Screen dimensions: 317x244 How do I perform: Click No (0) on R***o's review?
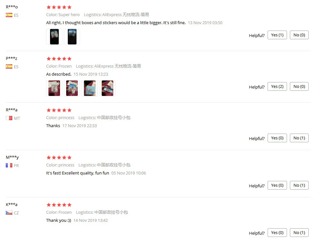tap(299, 35)
